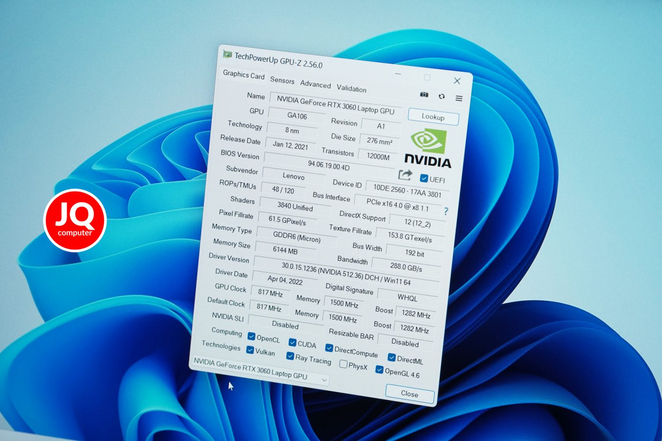Click the Subvendor value Lenovo
662x441 pixels.
pos(293,176)
